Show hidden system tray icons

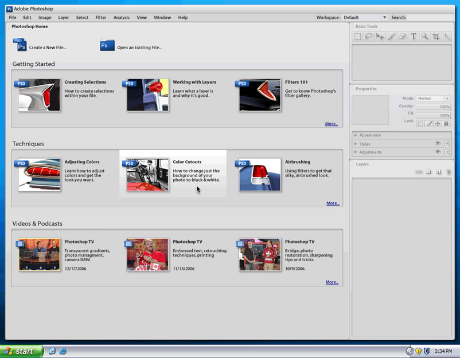click(410, 351)
